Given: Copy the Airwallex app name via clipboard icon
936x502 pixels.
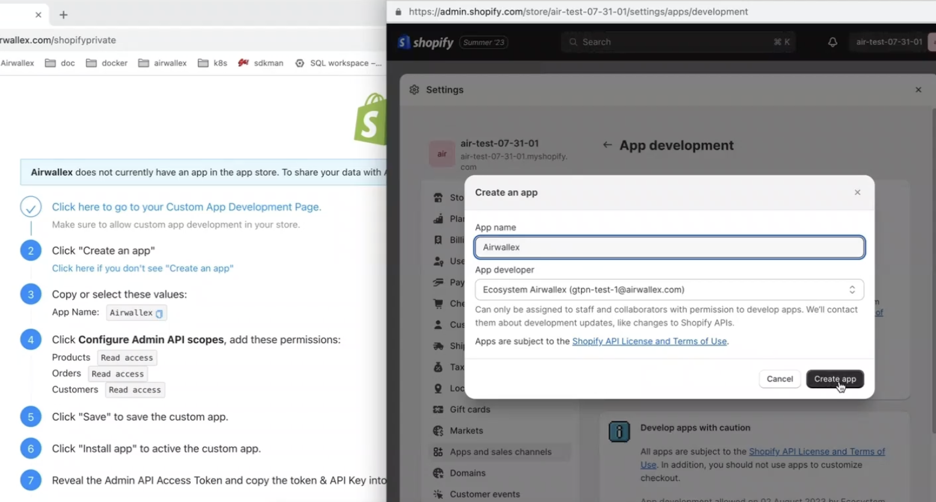Looking at the screenshot, I should tap(159, 314).
